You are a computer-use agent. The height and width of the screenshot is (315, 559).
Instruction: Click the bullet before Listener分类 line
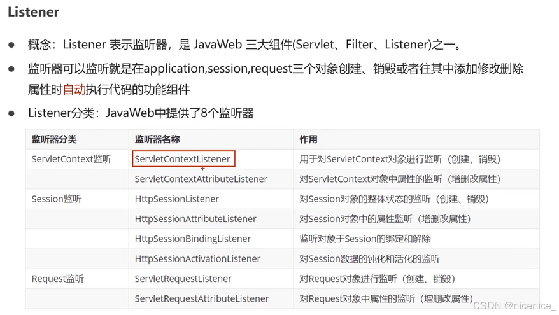pyautogui.click(x=11, y=114)
